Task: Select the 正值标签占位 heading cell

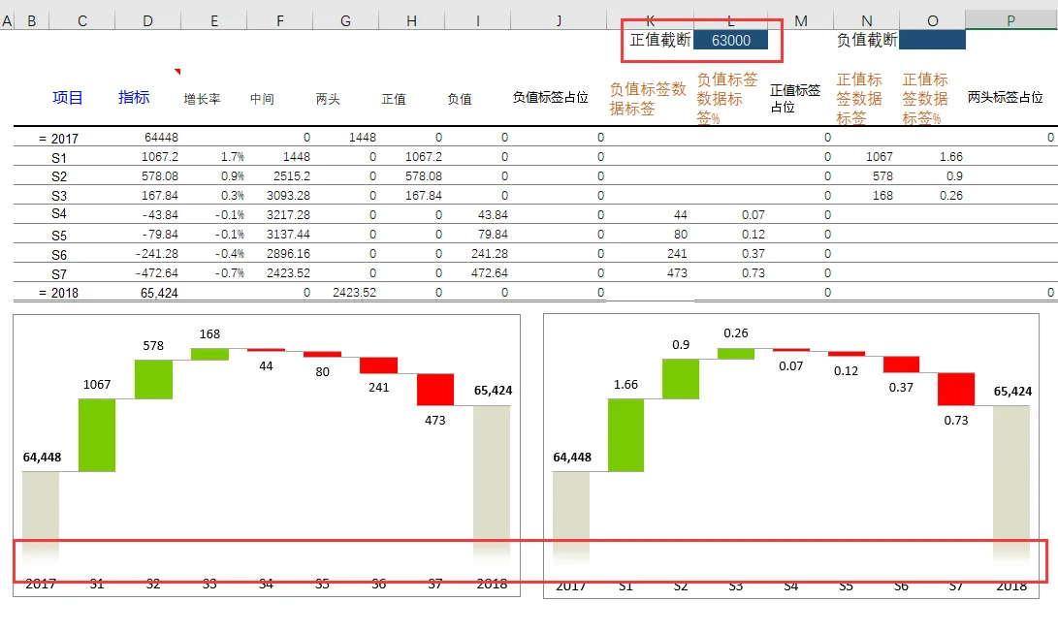Action: pyautogui.click(x=795, y=99)
